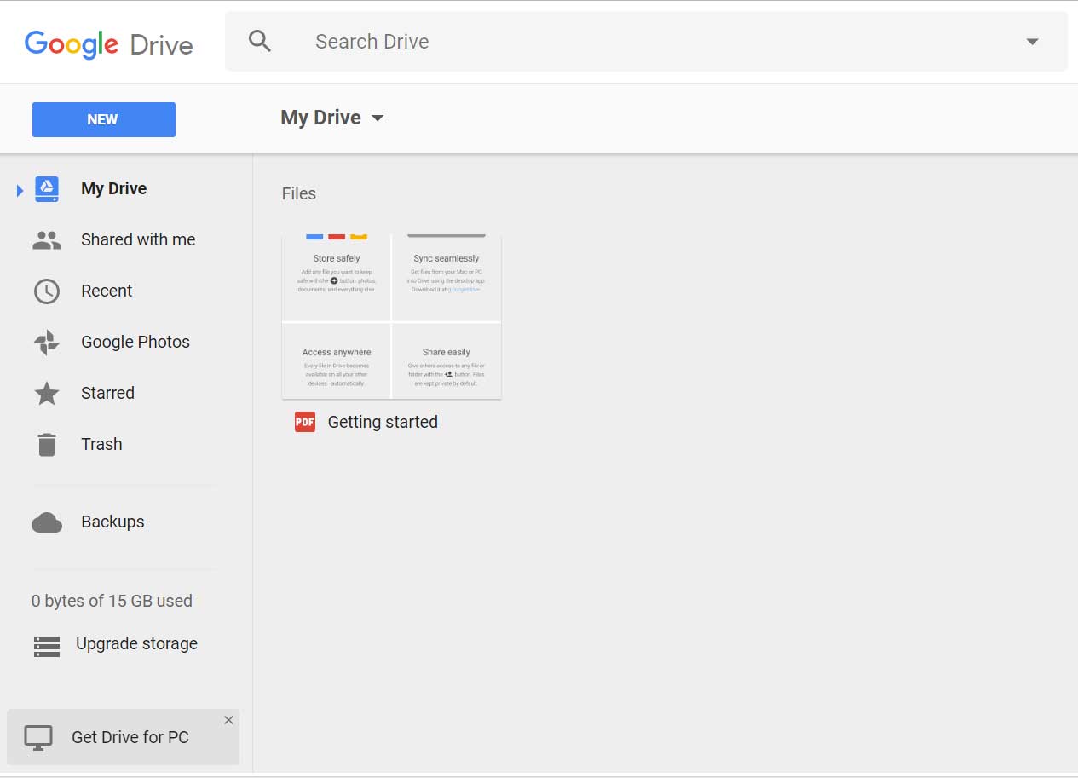Select My Drive in the sidebar
The width and height of the screenshot is (1078, 778).
(113, 188)
